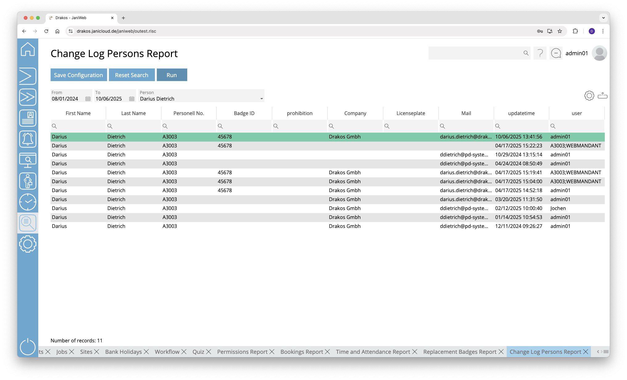Click the Home icon in the sidebar
This screenshot has width=627, height=380.
click(x=28, y=49)
